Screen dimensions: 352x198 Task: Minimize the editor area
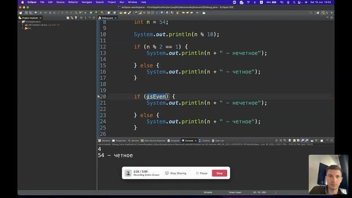(327, 18)
